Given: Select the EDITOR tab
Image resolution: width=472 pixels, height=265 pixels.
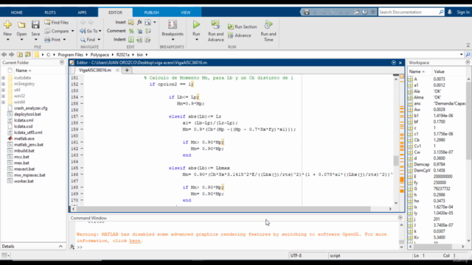Looking at the screenshot, I should 115,13.
